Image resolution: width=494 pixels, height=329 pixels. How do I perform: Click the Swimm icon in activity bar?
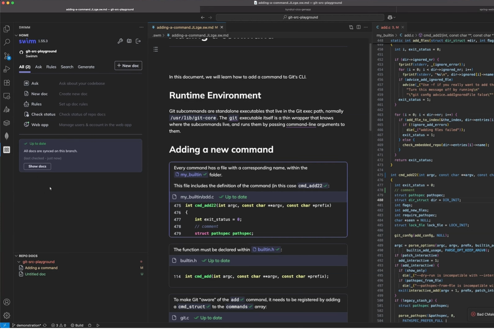tap(7, 150)
